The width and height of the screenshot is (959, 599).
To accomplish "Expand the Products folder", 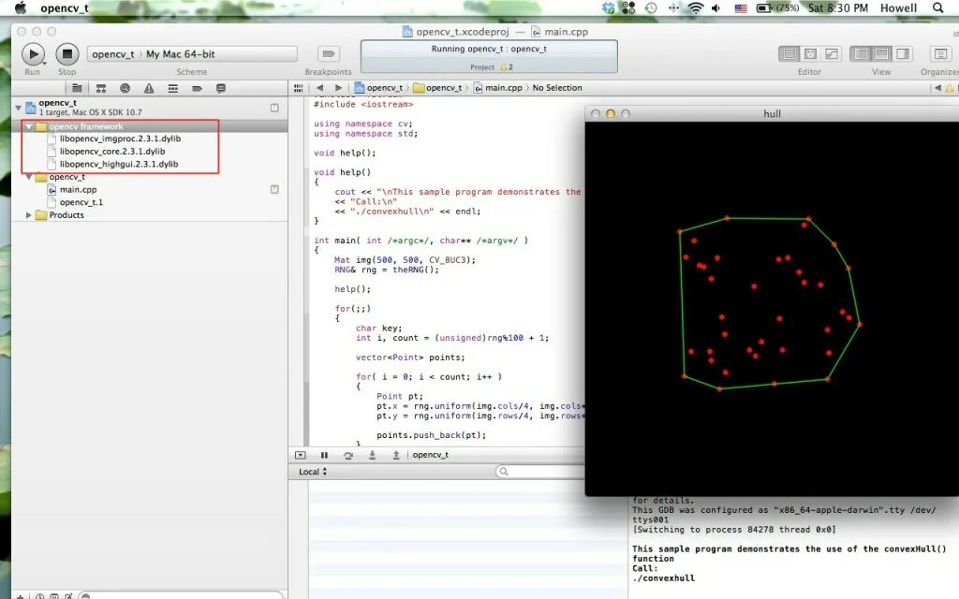I will point(29,215).
